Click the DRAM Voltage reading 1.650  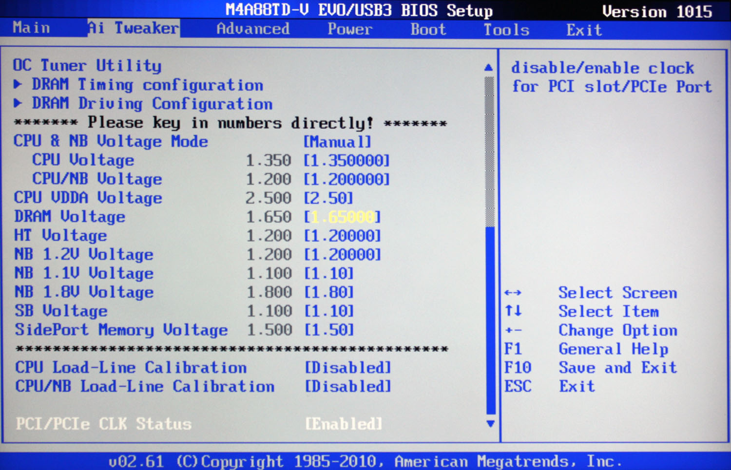[269, 217]
